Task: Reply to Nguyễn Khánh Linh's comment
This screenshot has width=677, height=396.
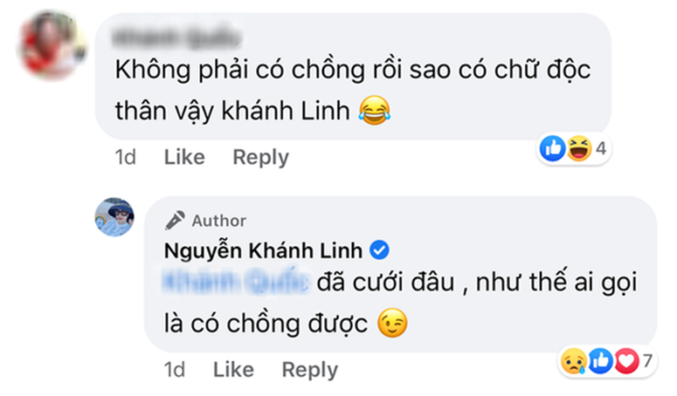Action: point(309,369)
